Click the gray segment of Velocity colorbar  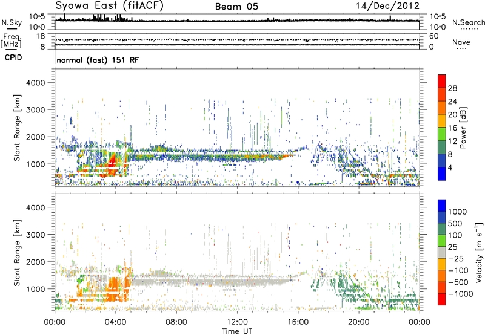click(x=442, y=252)
